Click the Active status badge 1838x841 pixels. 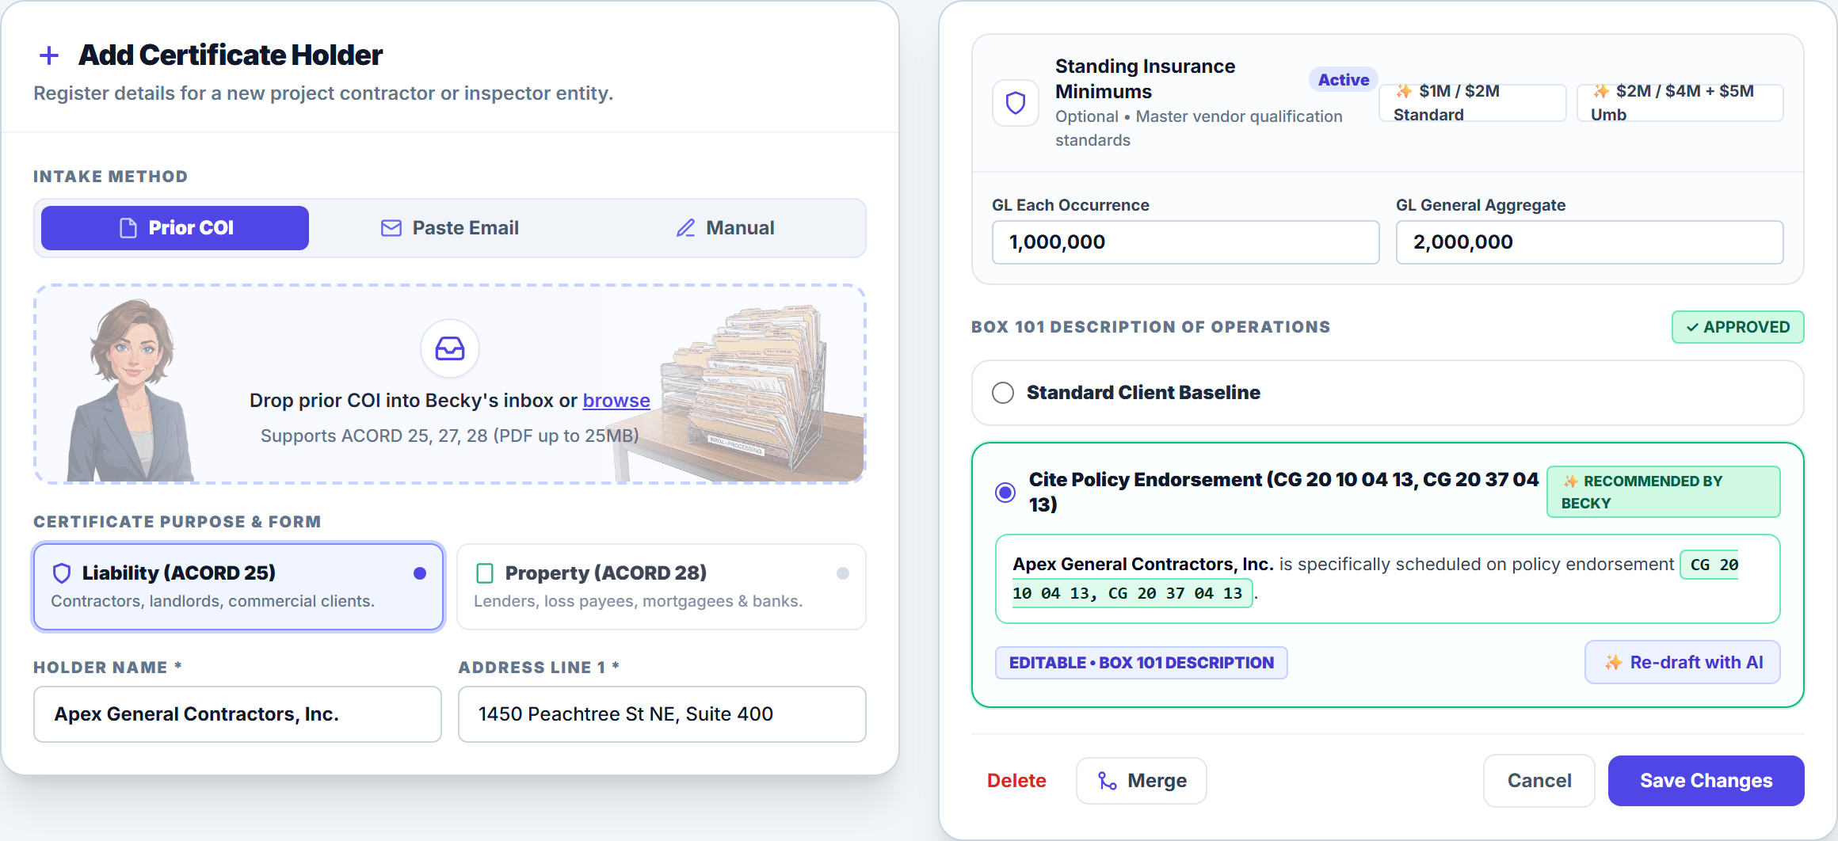click(x=1344, y=80)
